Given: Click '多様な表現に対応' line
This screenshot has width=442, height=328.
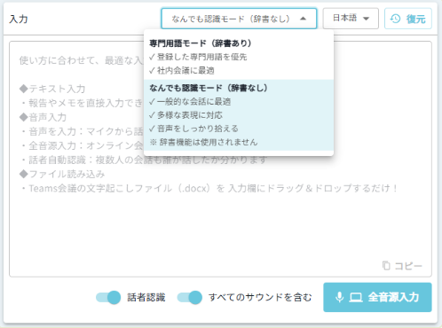Looking at the screenshot, I should pyautogui.click(x=185, y=115).
